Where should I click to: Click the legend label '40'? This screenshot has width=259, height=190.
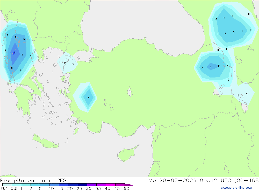[x=108, y=188]
